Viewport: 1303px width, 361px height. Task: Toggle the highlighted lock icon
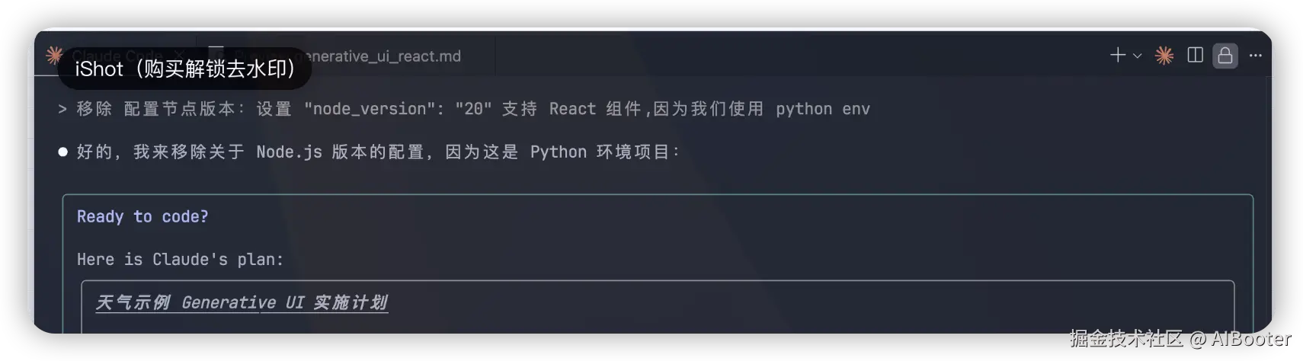(1225, 56)
